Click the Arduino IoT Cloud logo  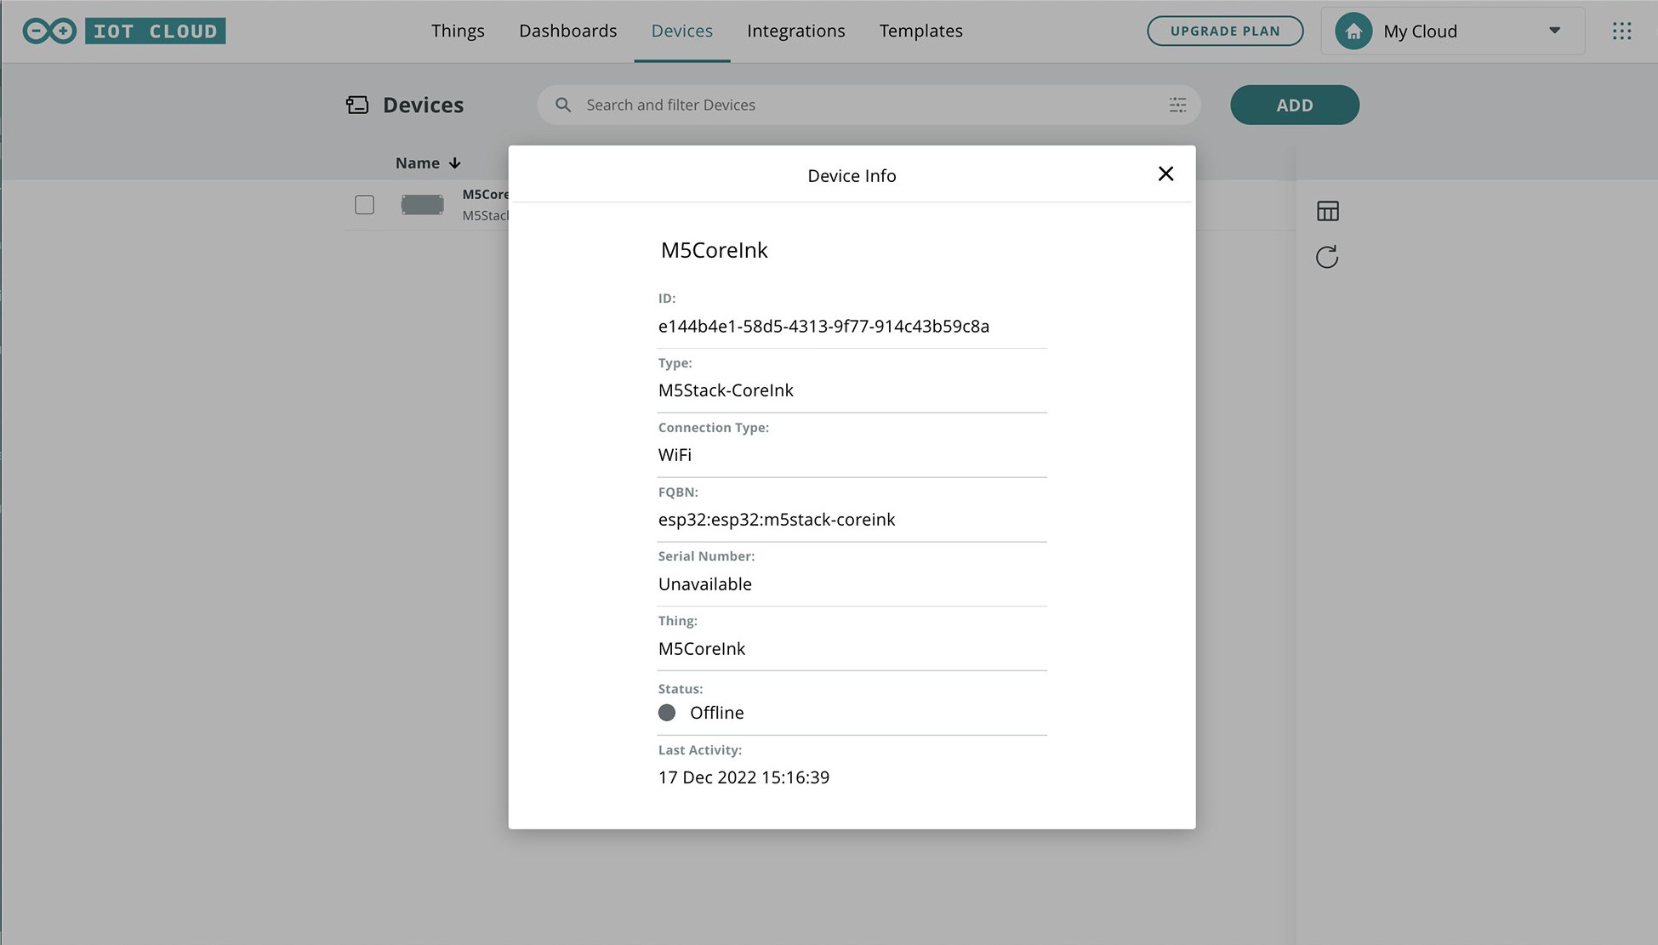point(124,31)
